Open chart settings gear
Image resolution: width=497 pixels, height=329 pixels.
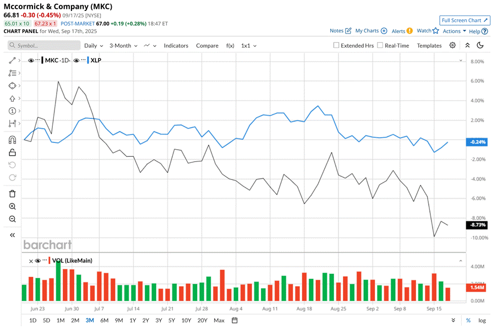tap(452, 45)
